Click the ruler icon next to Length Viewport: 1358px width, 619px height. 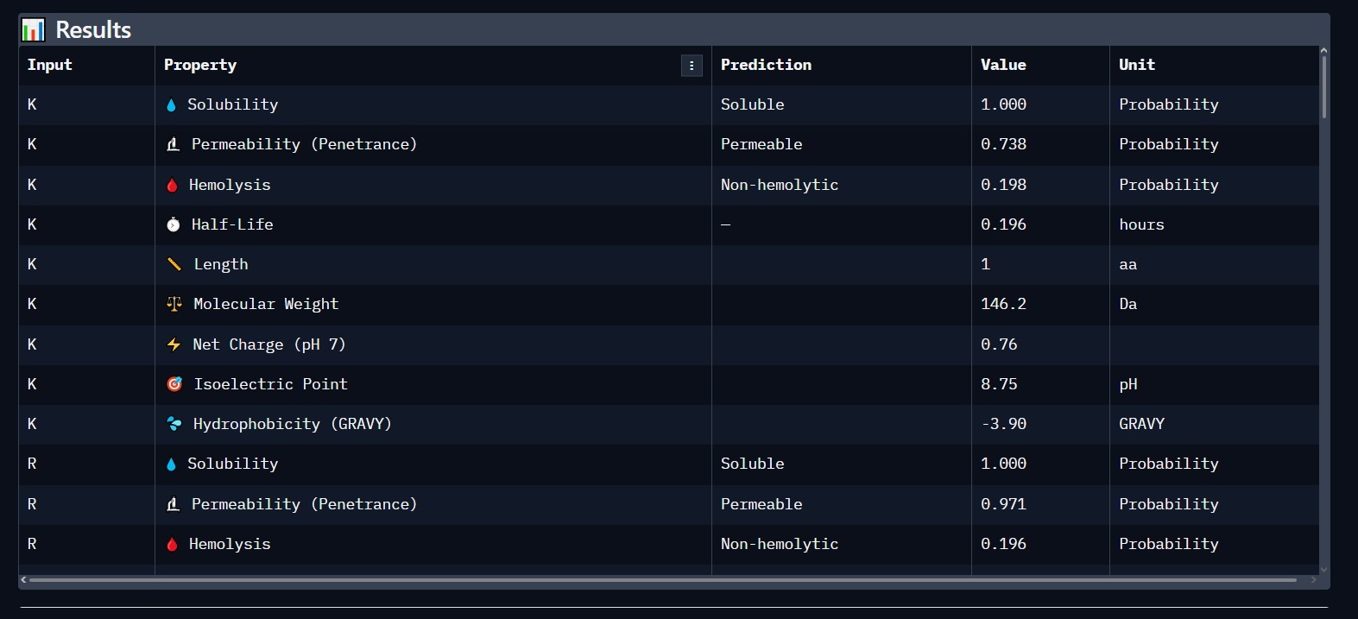[x=174, y=264]
